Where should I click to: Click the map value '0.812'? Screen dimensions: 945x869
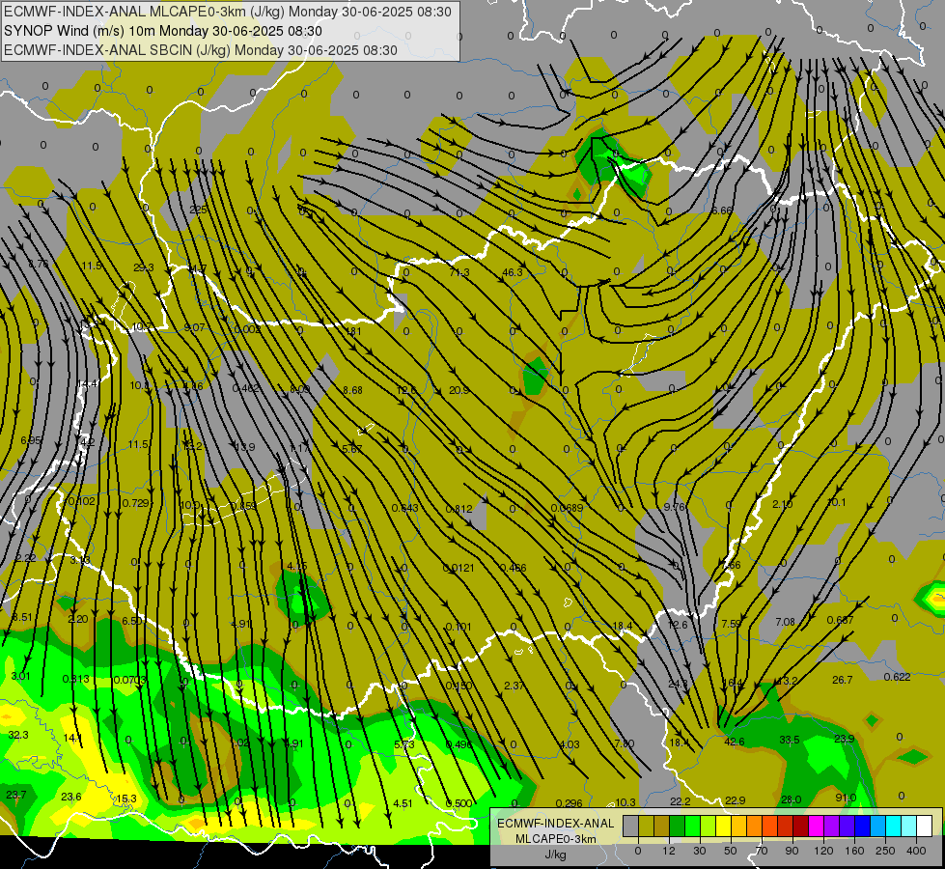coord(459,509)
